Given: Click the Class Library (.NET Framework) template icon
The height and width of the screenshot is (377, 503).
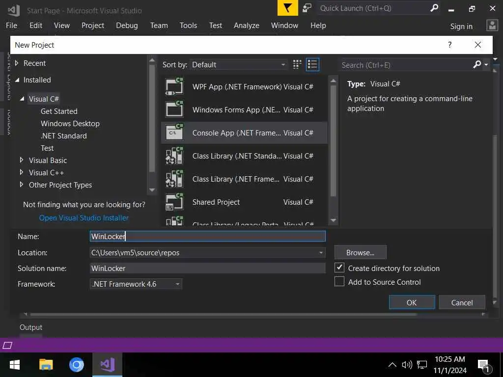Looking at the screenshot, I should tap(174, 179).
